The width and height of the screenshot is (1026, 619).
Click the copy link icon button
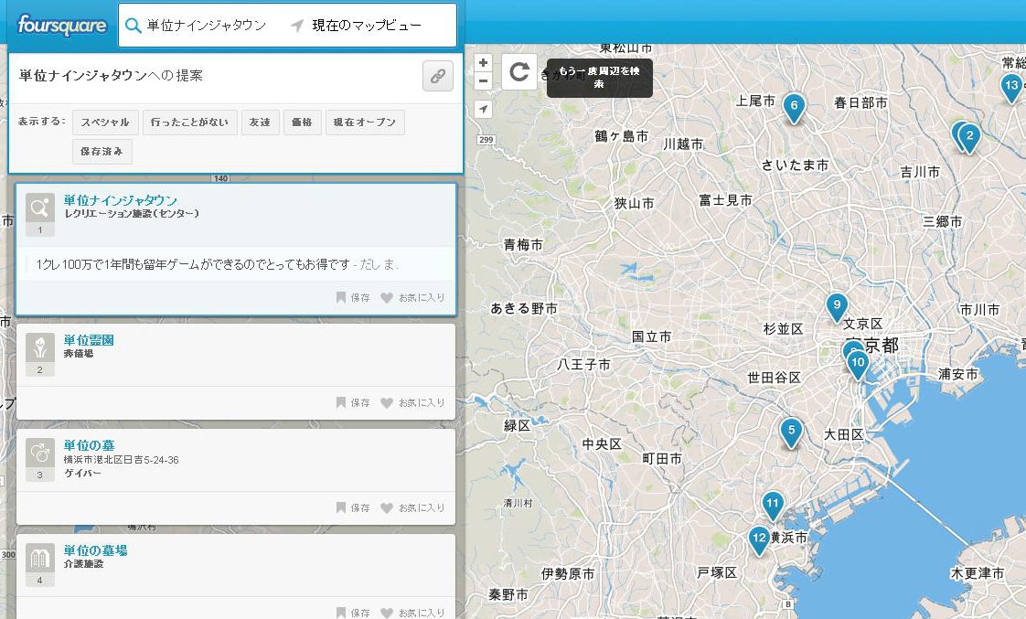pyautogui.click(x=437, y=77)
